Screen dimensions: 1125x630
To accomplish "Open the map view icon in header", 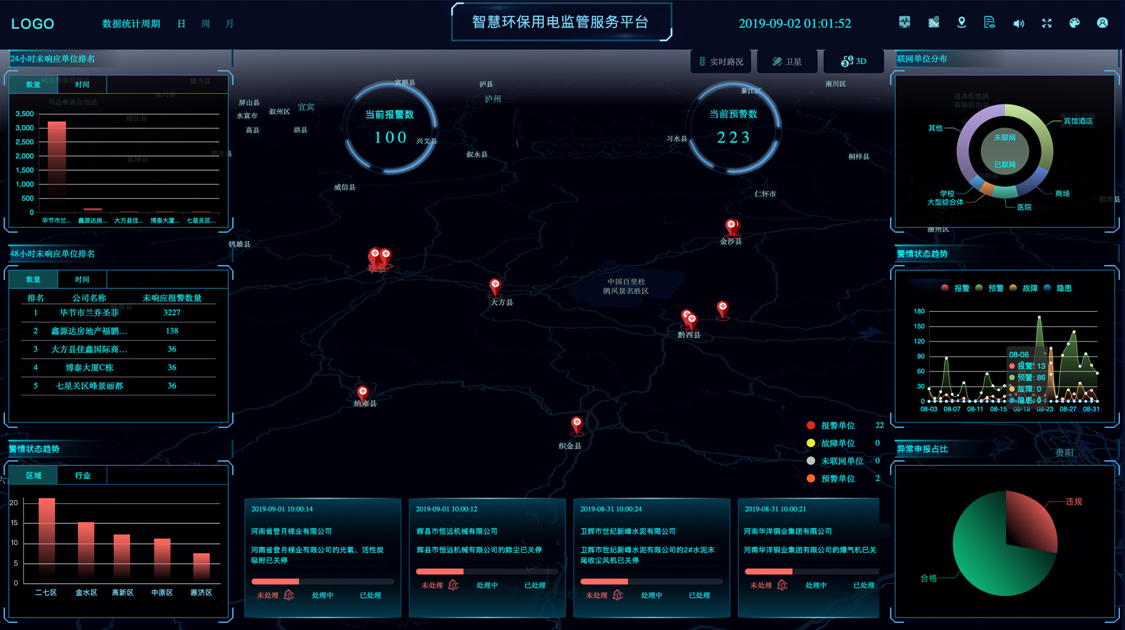I will pyautogui.click(x=933, y=22).
